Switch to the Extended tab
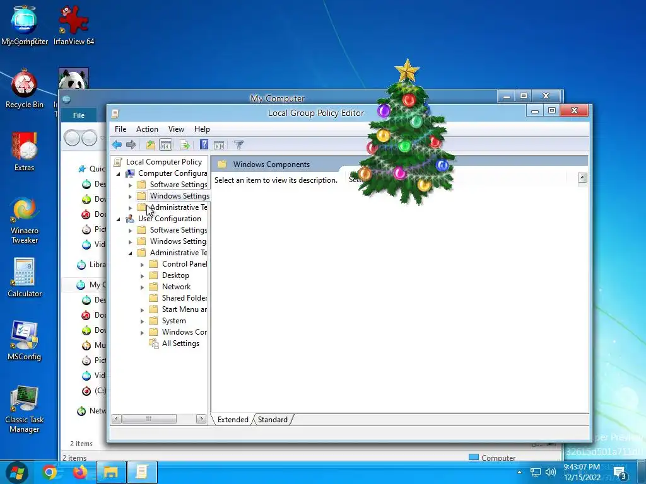The width and height of the screenshot is (646, 484). point(233,419)
